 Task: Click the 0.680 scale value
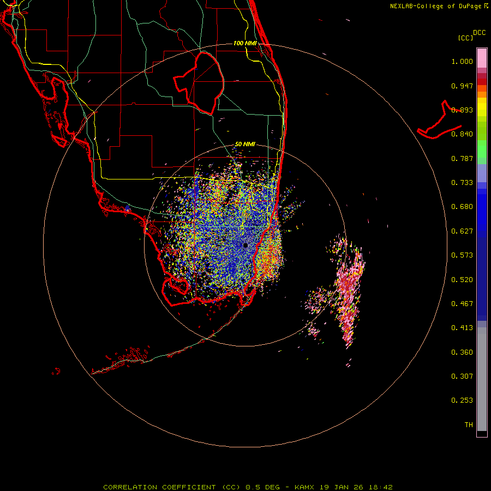[x=462, y=207]
